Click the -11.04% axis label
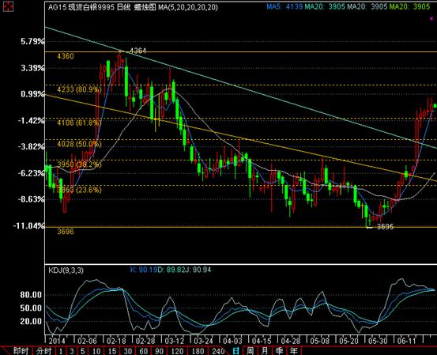This screenshot has width=437, height=355. 29,225
